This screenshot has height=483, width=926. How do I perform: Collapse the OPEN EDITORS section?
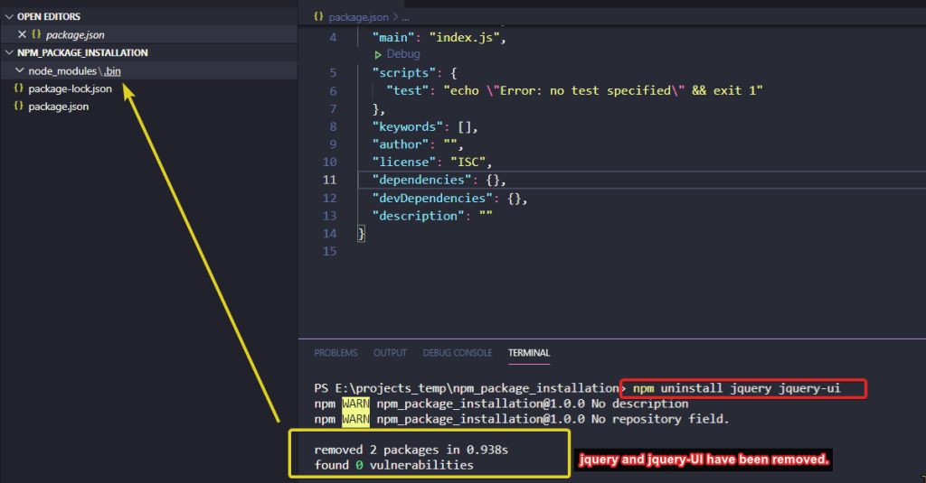9,16
